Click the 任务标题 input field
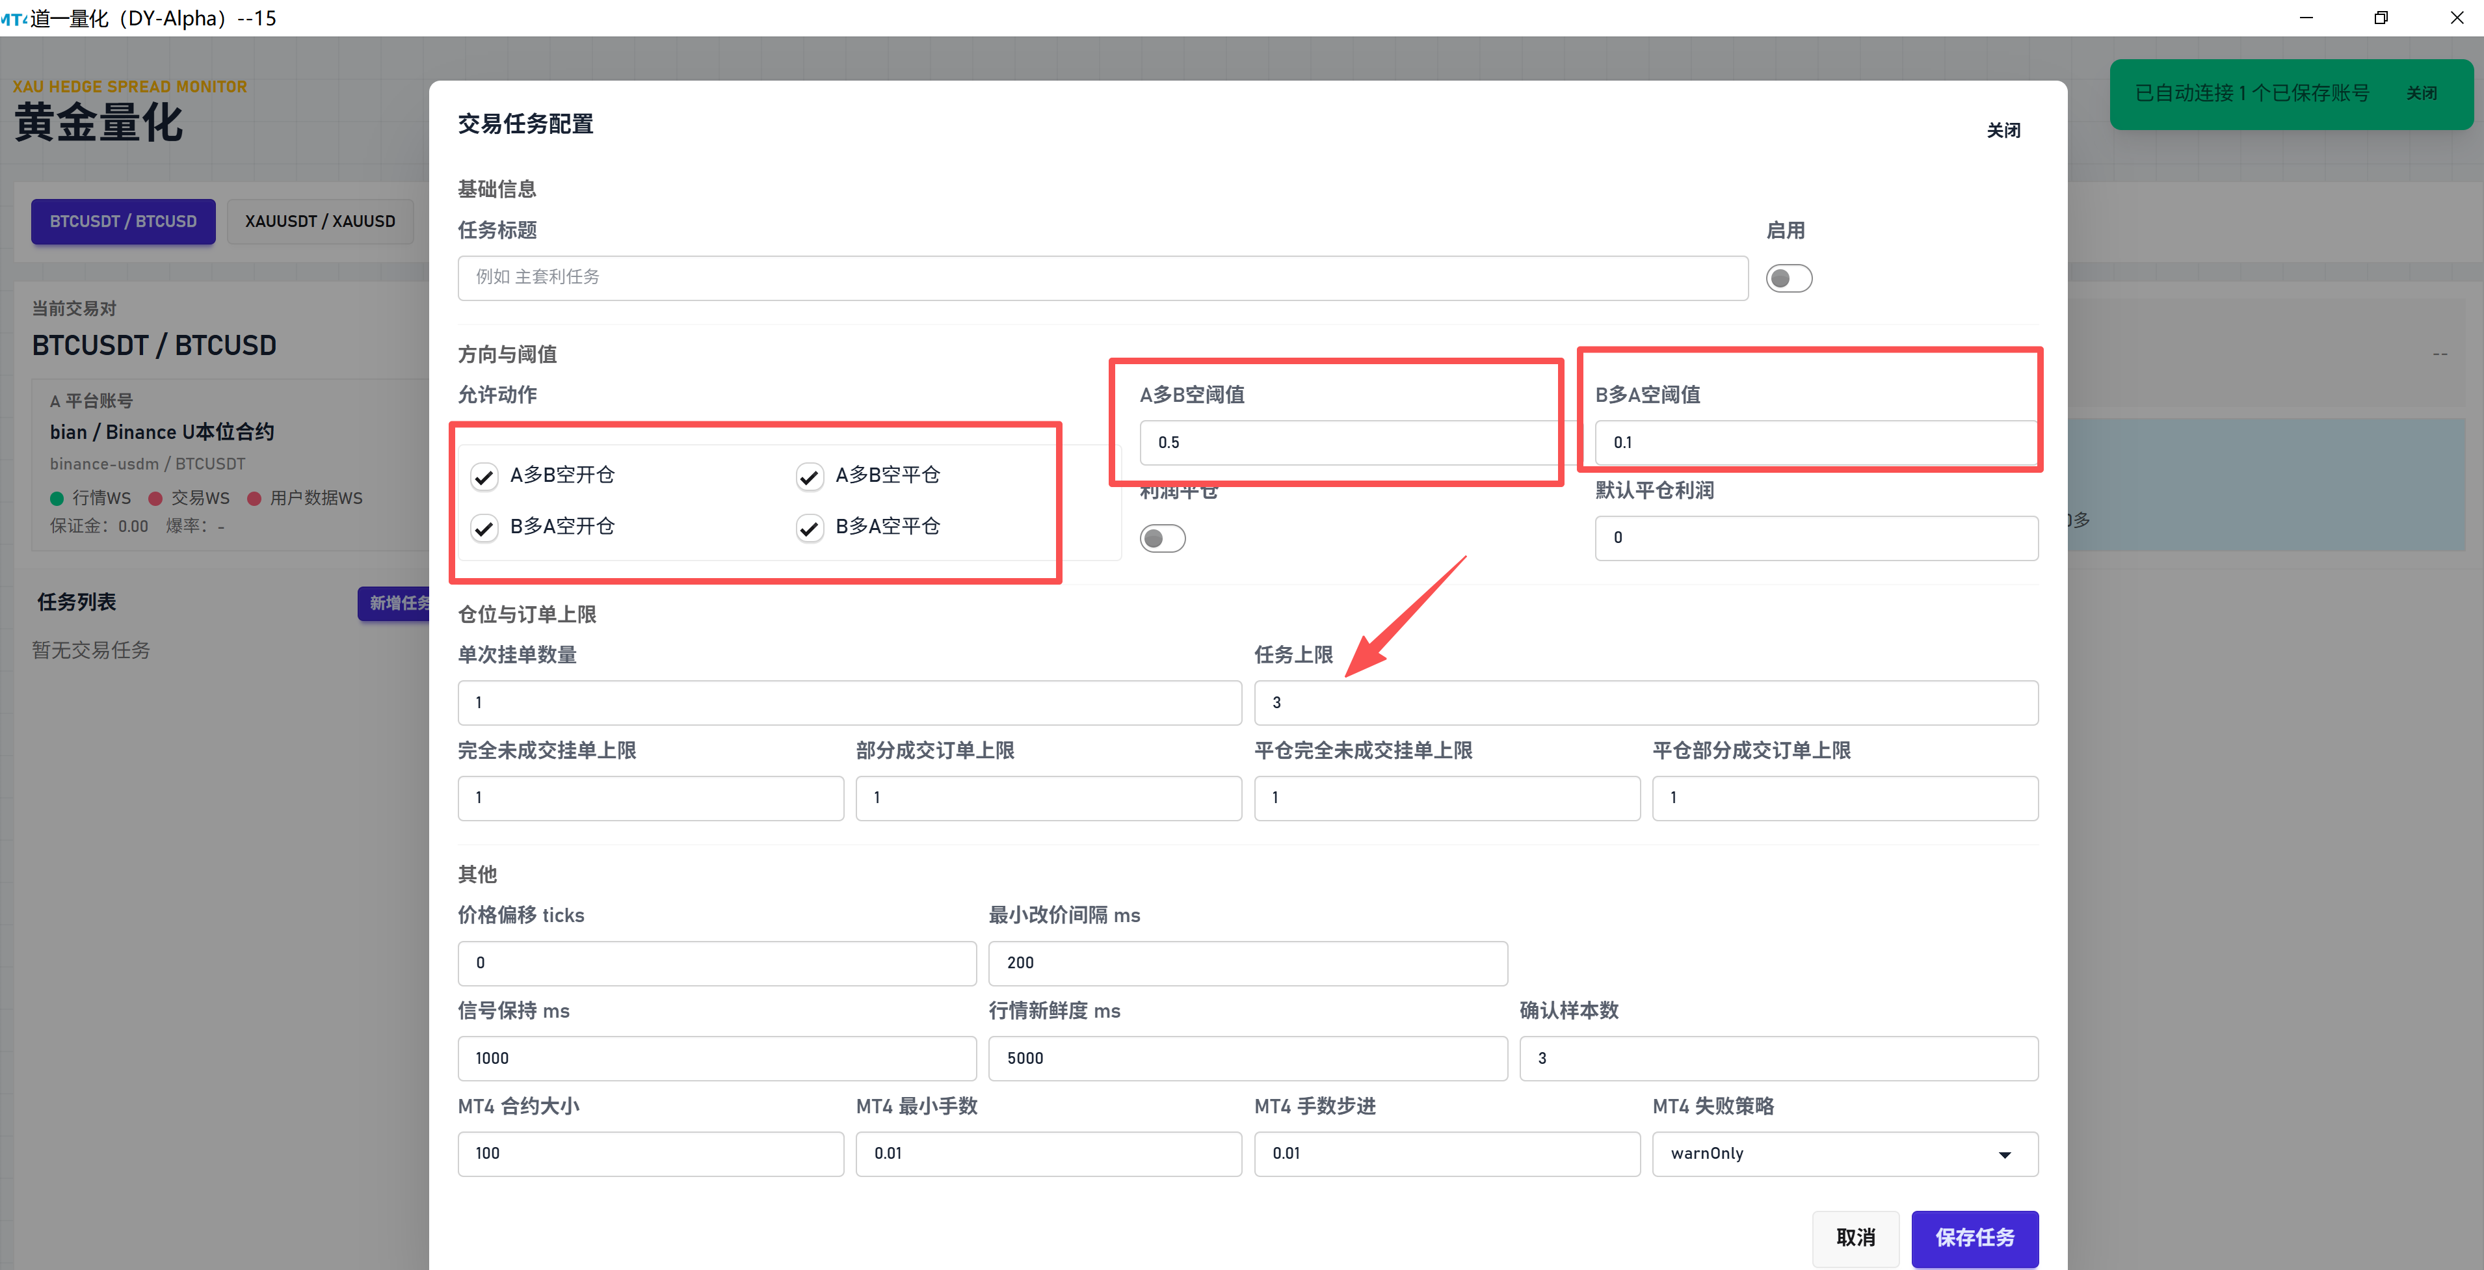Viewport: 2484px width, 1270px height. pyautogui.click(x=1102, y=278)
